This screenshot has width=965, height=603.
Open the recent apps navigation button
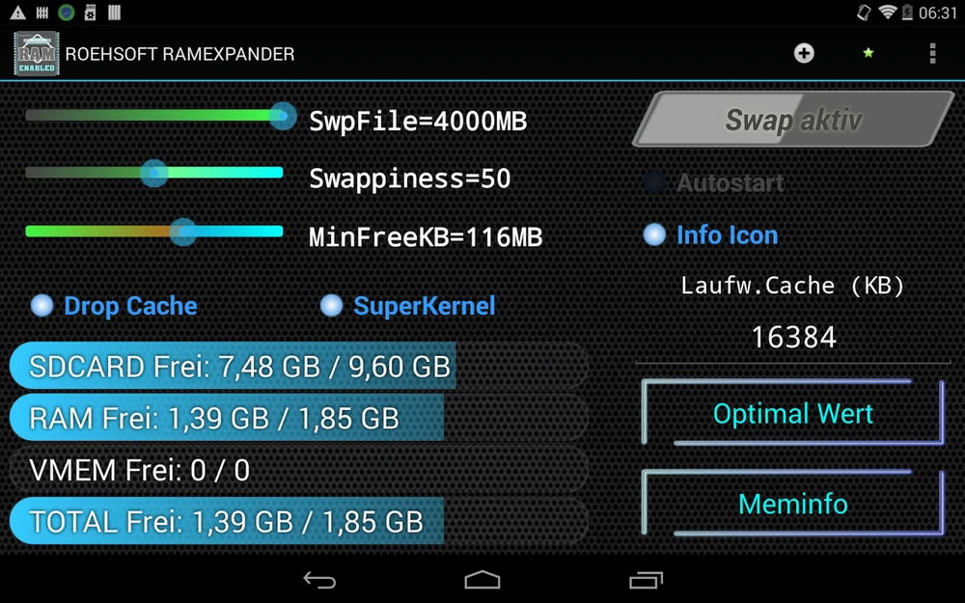click(x=646, y=580)
